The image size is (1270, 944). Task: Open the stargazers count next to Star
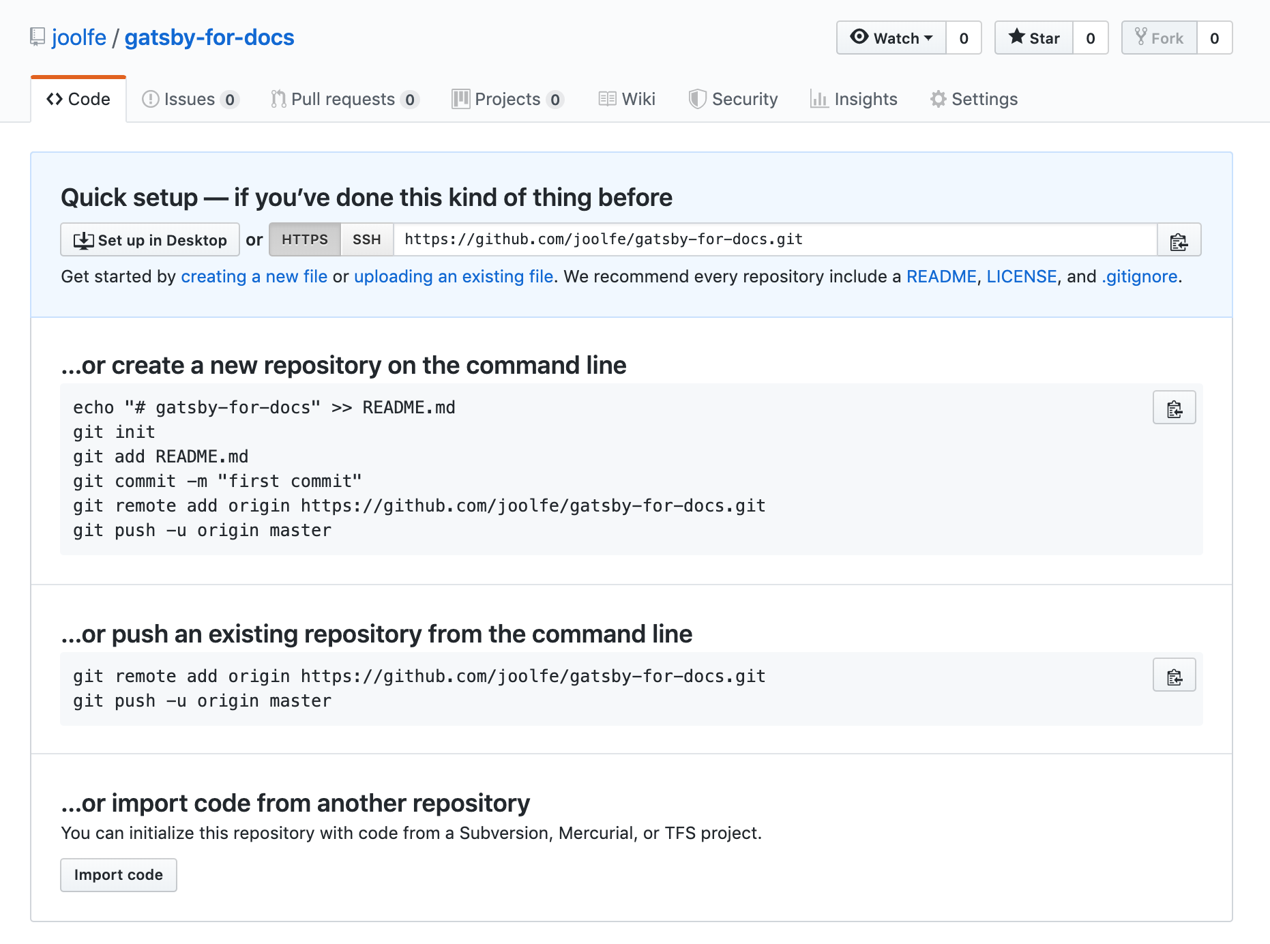(1091, 38)
